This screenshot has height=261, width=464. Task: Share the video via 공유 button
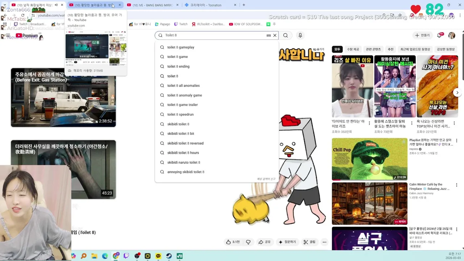(x=264, y=242)
